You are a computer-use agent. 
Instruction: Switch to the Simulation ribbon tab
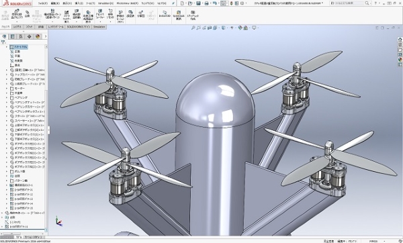pos(99,27)
